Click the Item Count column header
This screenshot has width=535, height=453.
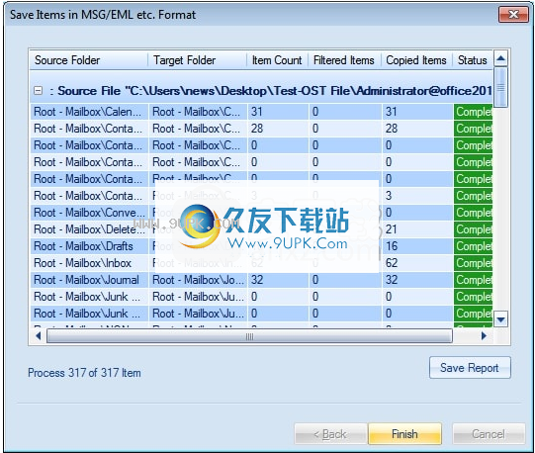coord(277,60)
